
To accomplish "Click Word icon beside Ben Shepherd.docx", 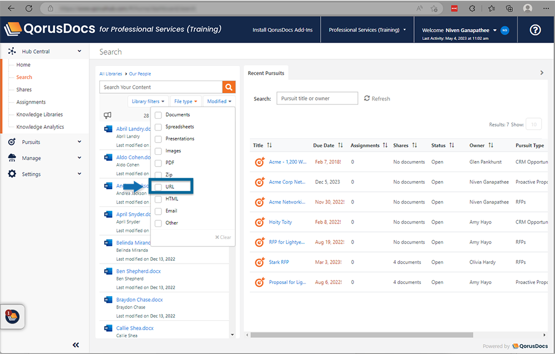I will coord(108,271).
